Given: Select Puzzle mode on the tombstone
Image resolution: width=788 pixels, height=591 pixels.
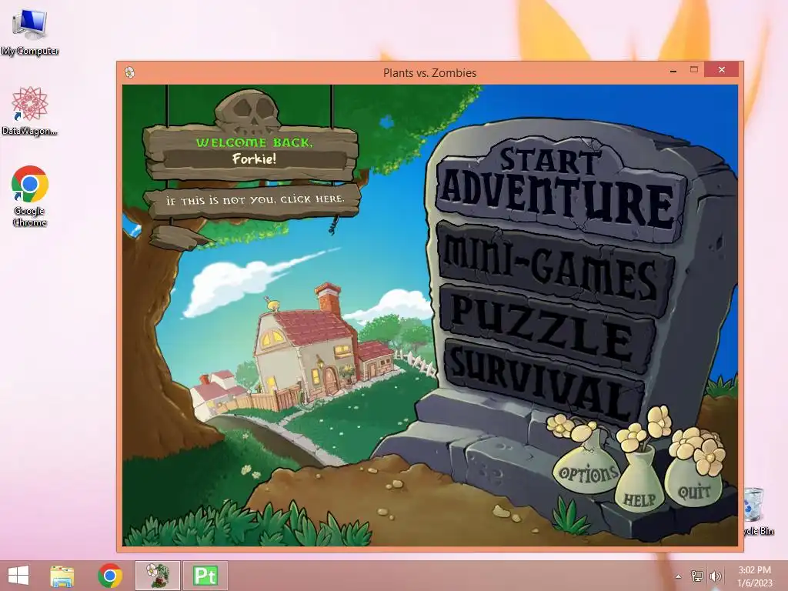Looking at the screenshot, I should click(x=547, y=328).
